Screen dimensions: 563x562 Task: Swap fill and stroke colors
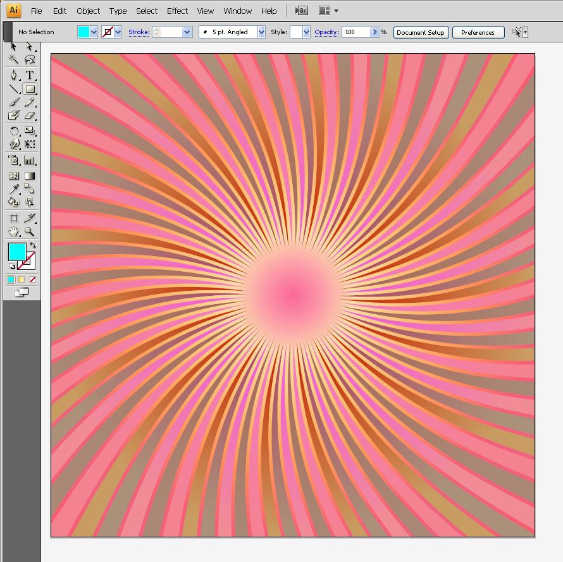pos(33,245)
